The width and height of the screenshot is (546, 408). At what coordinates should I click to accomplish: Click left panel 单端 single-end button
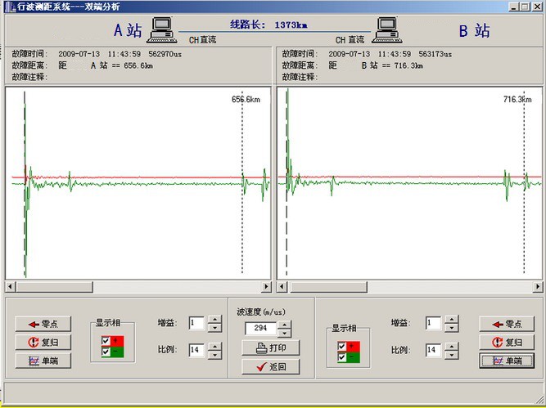point(43,361)
